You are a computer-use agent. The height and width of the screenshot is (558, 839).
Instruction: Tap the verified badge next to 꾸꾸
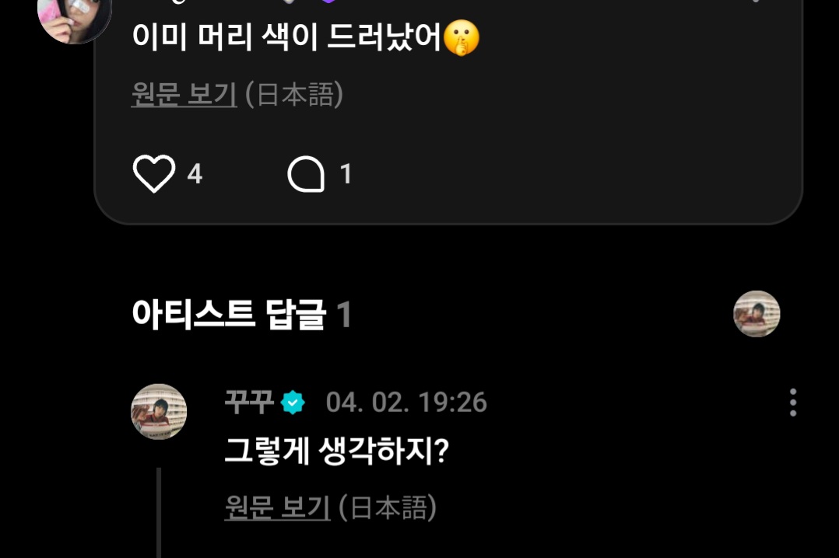[x=293, y=403]
